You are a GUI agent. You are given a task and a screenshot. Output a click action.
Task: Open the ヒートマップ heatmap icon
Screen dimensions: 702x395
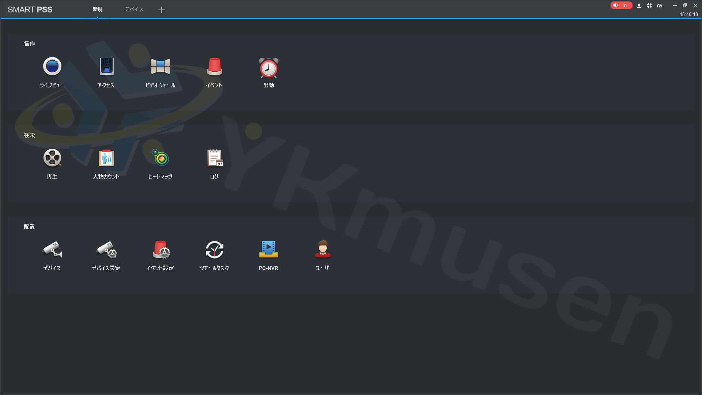coord(160,158)
